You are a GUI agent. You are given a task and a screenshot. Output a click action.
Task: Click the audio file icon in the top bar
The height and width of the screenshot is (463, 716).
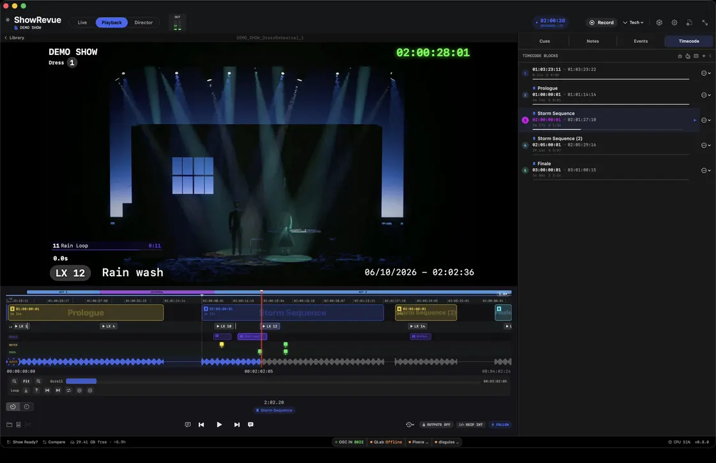(690, 22)
